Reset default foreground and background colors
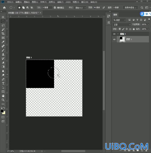The width and height of the screenshot is (151, 153). [x=1, y=108]
